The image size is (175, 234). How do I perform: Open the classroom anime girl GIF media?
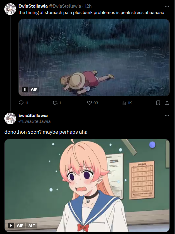coord(87,185)
